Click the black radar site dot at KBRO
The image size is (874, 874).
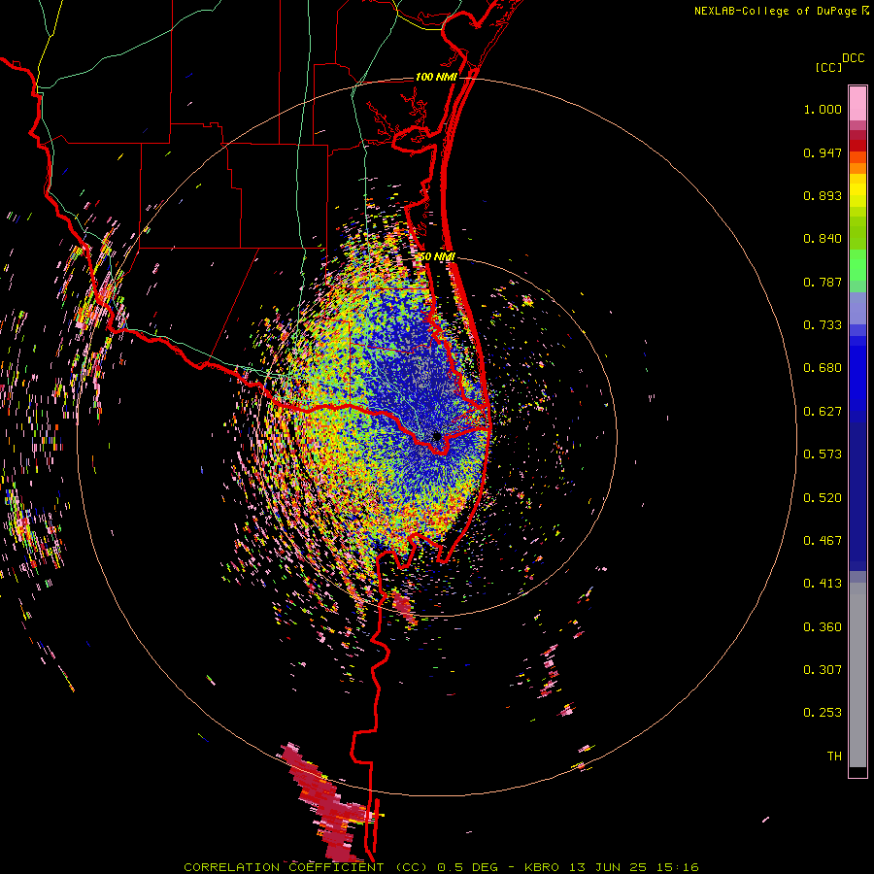point(437,436)
